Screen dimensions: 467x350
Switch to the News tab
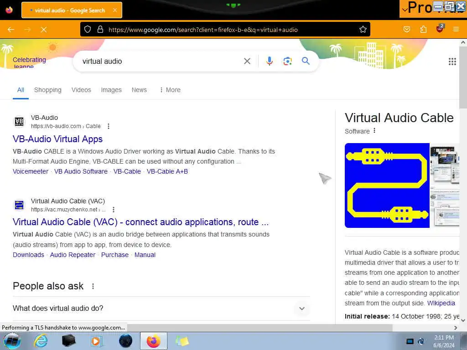point(139,90)
